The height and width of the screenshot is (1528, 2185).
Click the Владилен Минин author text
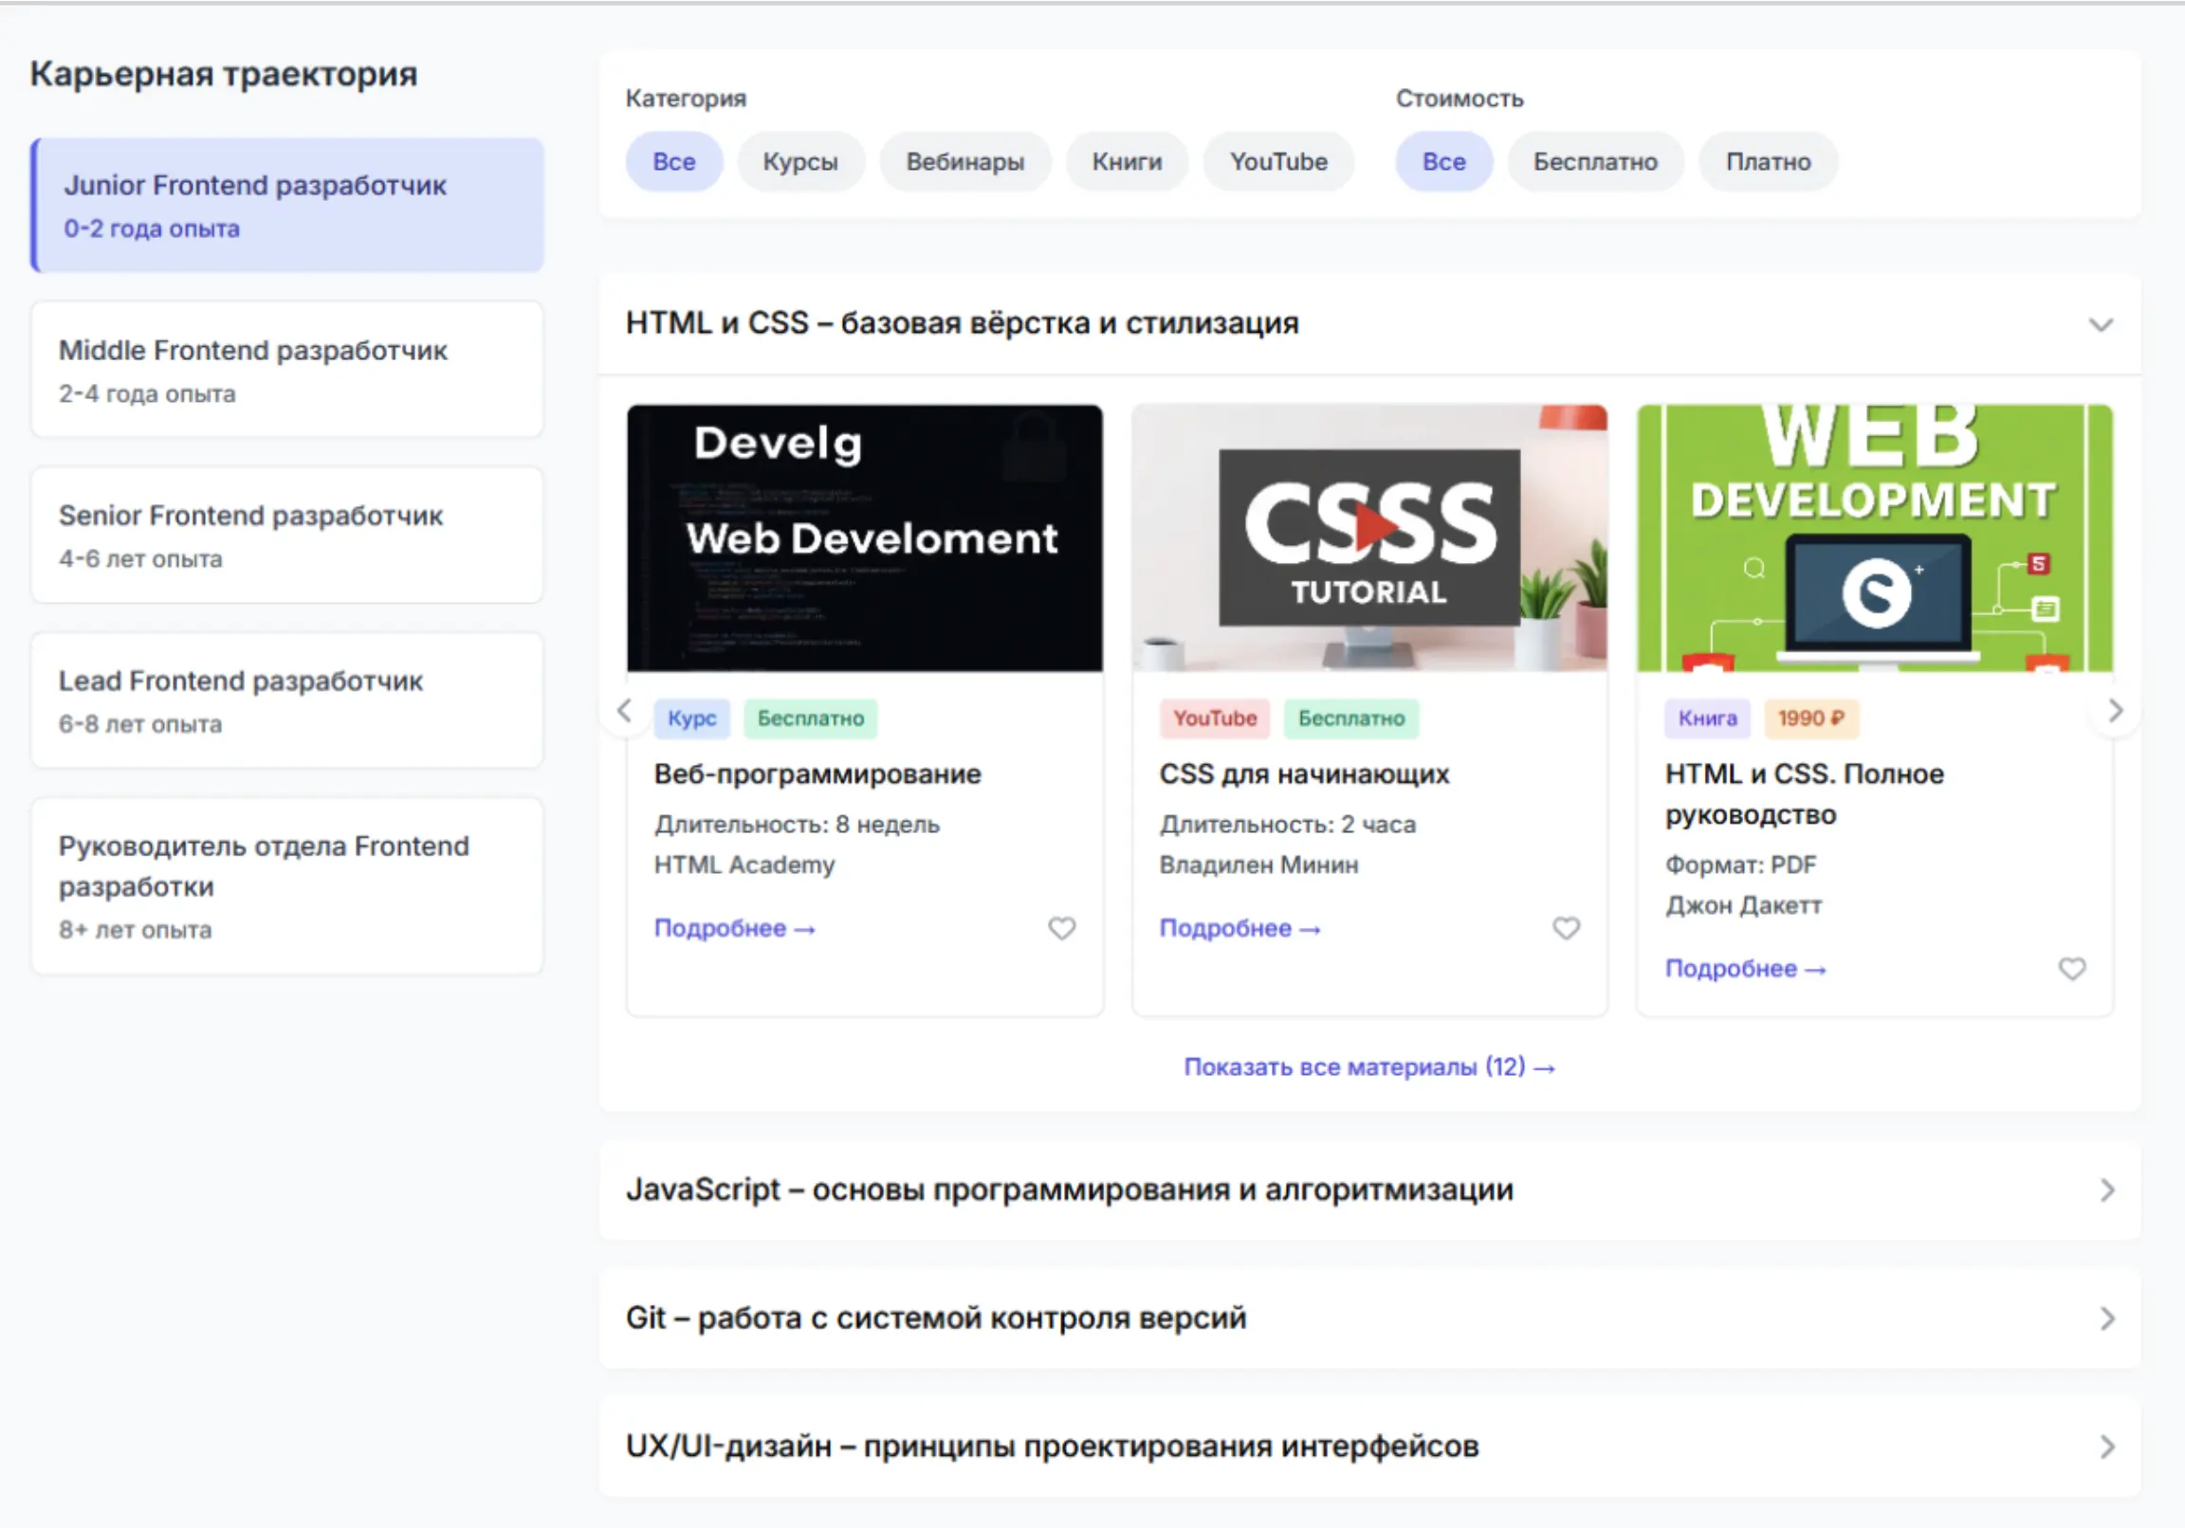coord(1259,864)
